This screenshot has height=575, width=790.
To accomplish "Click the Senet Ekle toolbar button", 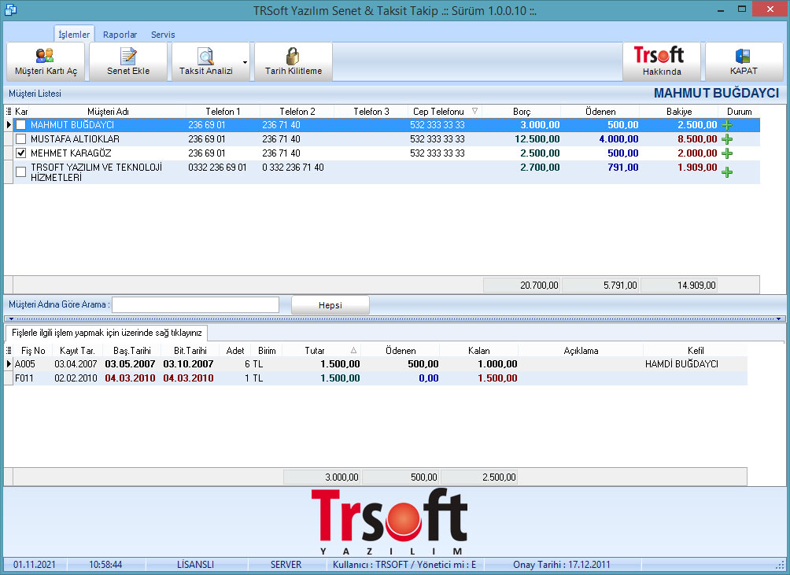I will point(128,61).
